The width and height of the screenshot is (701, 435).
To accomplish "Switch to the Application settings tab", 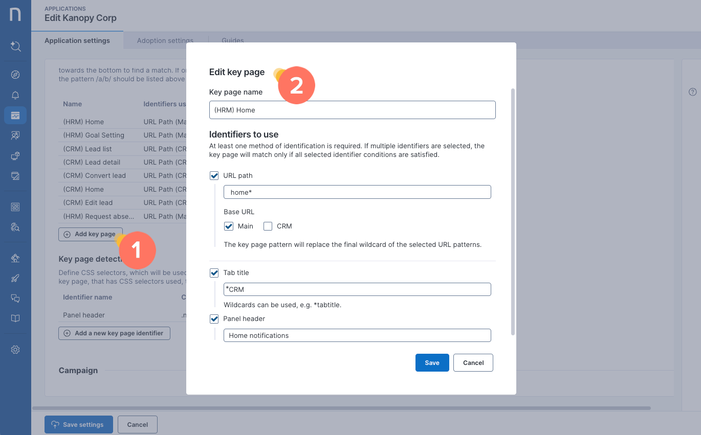I will pos(77,40).
